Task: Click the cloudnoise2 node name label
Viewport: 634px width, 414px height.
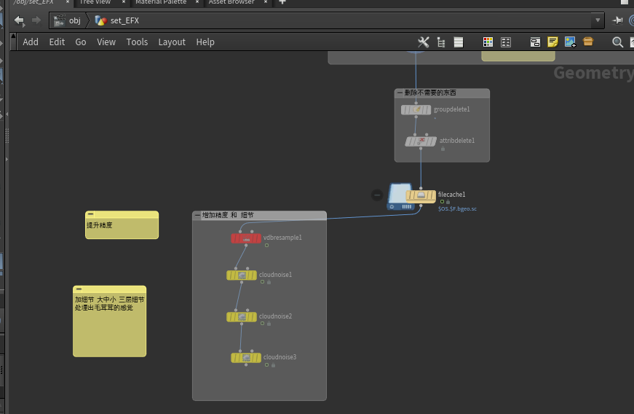Action: coord(275,316)
